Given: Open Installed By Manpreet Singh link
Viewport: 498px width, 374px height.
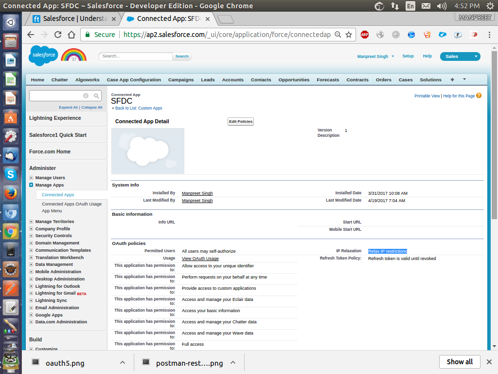Looking at the screenshot, I should (x=197, y=193).
